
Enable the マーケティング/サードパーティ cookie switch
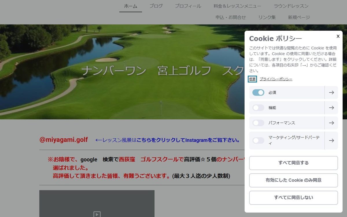(x=258, y=141)
